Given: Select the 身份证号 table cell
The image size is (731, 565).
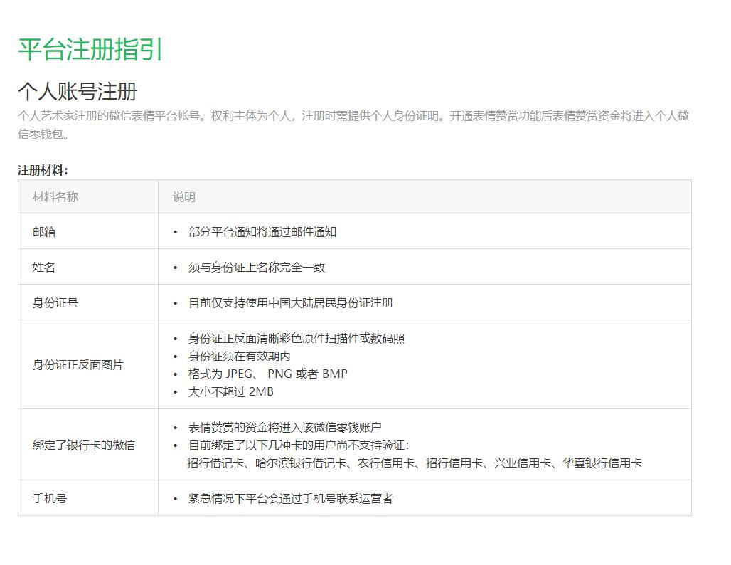Looking at the screenshot, I should [x=88, y=302].
